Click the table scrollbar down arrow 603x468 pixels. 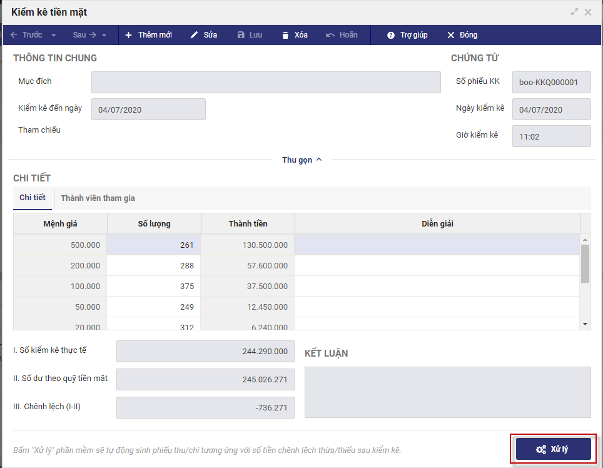point(585,324)
